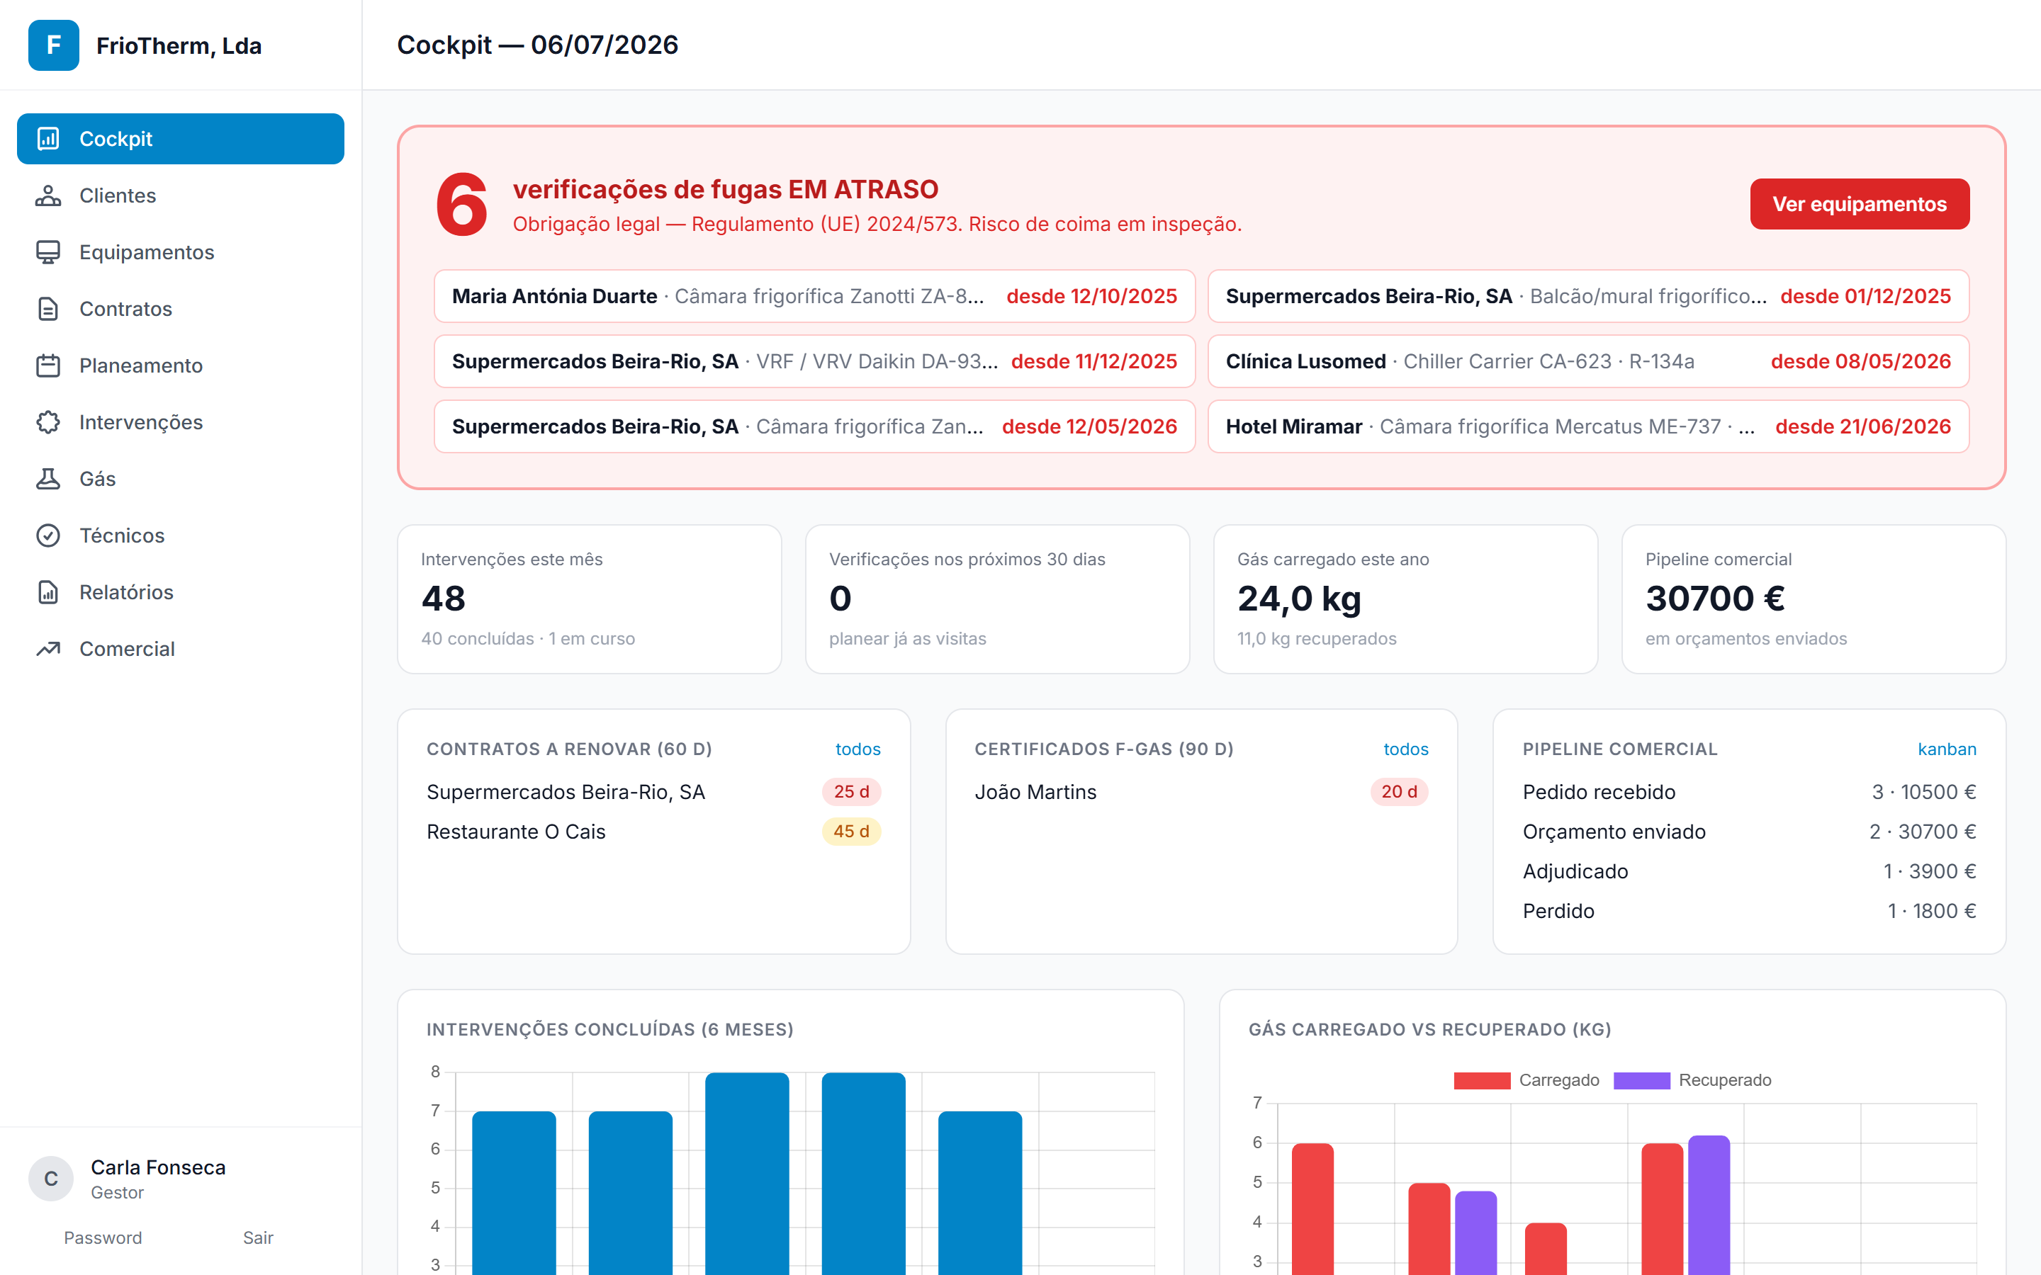Screen dimensions: 2041x1275
Task: Click the Intervenções gear icon
Action: tap(48, 421)
